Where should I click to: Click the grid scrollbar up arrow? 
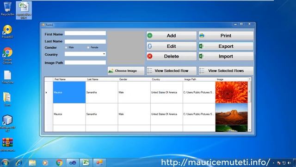(250, 79)
